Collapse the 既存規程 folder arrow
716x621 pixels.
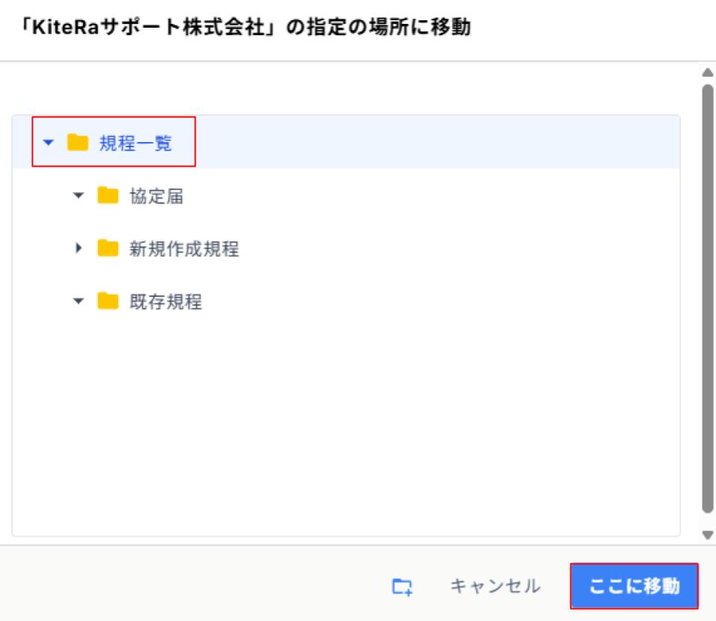(78, 301)
